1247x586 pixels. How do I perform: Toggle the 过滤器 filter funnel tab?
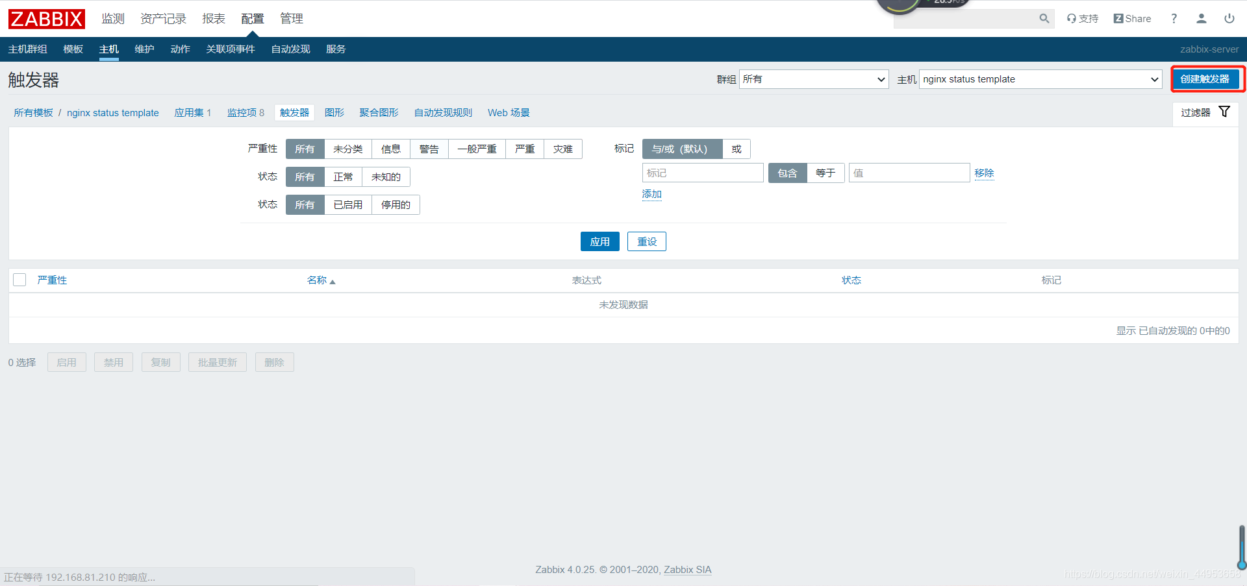click(x=1205, y=112)
